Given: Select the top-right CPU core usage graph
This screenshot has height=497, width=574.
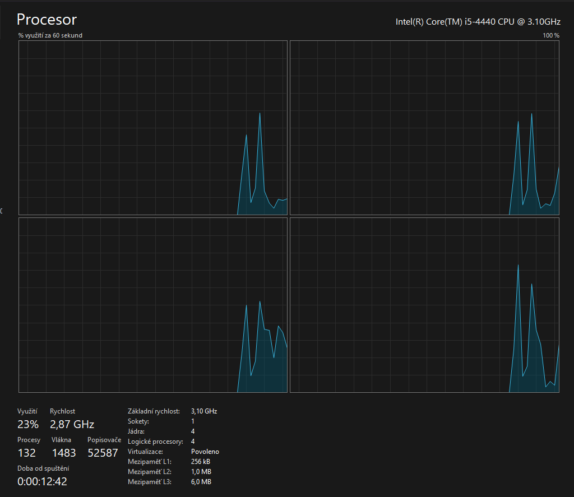Looking at the screenshot, I should click(x=424, y=128).
